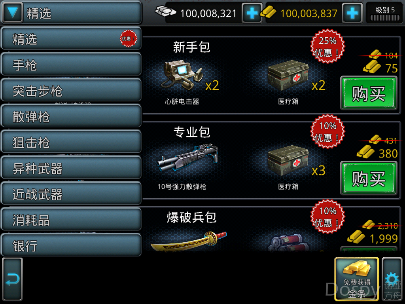The image size is (405, 304).
Task: Add more silver with plus icon
Action: pyautogui.click(x=252, y=13)
